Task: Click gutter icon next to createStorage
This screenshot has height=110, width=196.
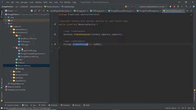Action: click(x=55, y=44)
